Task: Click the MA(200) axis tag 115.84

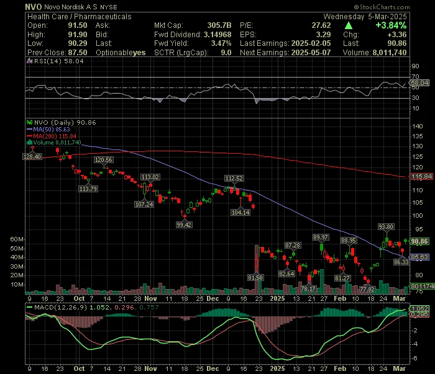Action: point(421,177)
